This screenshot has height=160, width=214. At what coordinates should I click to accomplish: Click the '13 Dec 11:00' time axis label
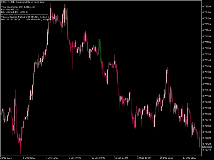click(121, 158)
